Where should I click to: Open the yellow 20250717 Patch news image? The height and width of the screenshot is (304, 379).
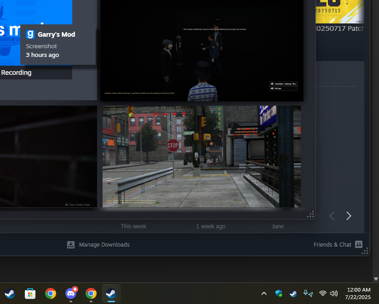point(340,11)
